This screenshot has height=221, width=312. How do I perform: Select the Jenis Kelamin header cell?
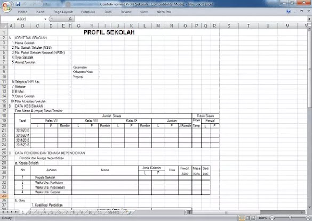pos(151,168)
